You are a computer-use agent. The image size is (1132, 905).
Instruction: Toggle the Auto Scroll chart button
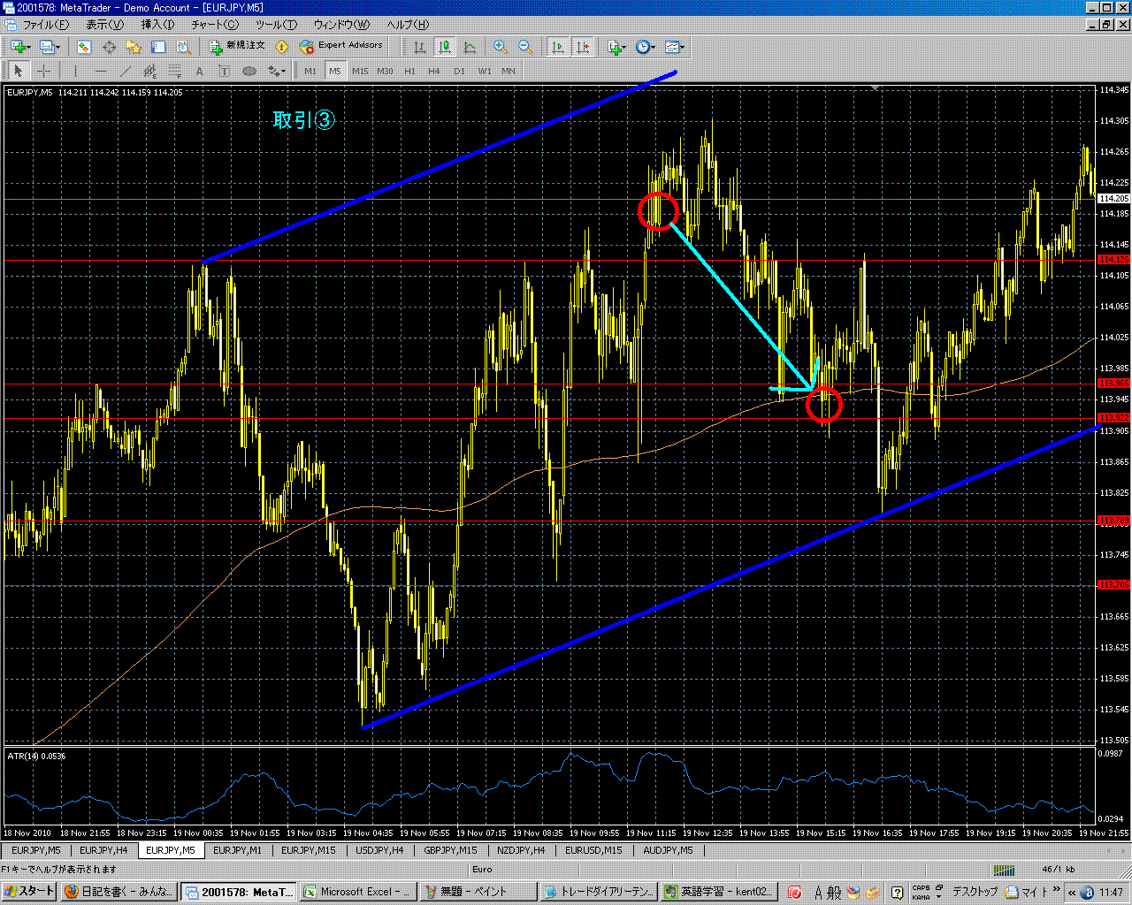click(x=558, y=47)
